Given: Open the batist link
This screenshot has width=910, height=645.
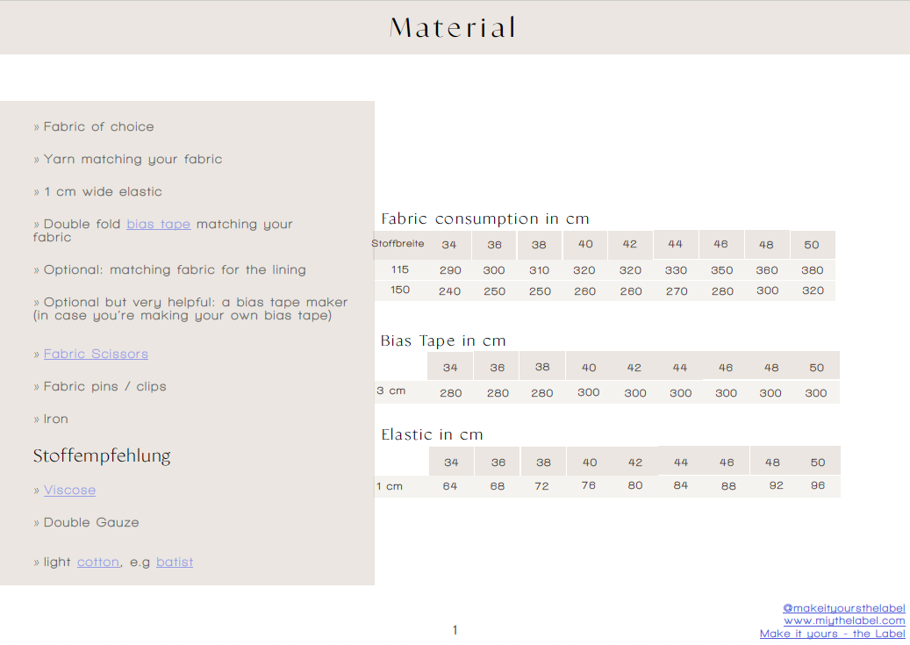Looking at the screenshot, I should [x=175, y=563].
